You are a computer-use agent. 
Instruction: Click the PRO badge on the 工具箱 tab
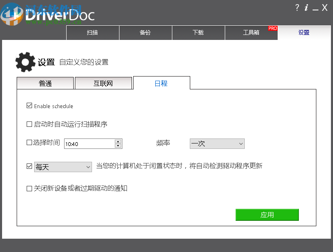272,28
